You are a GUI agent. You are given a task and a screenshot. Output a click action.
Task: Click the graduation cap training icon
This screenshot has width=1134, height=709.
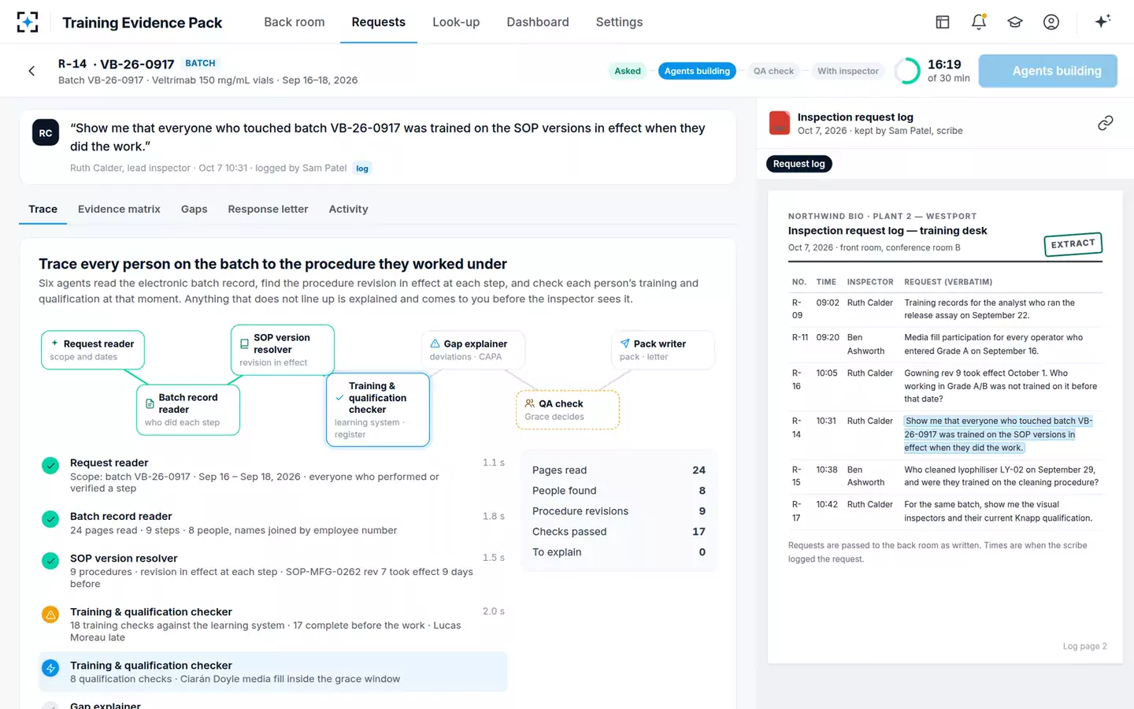pyautogui.click(x=1015, y=22)
